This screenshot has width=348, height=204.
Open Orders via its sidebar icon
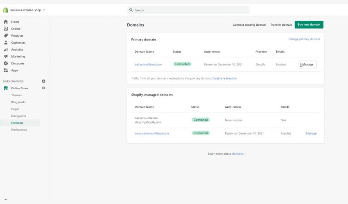click(x=6, y=29)
